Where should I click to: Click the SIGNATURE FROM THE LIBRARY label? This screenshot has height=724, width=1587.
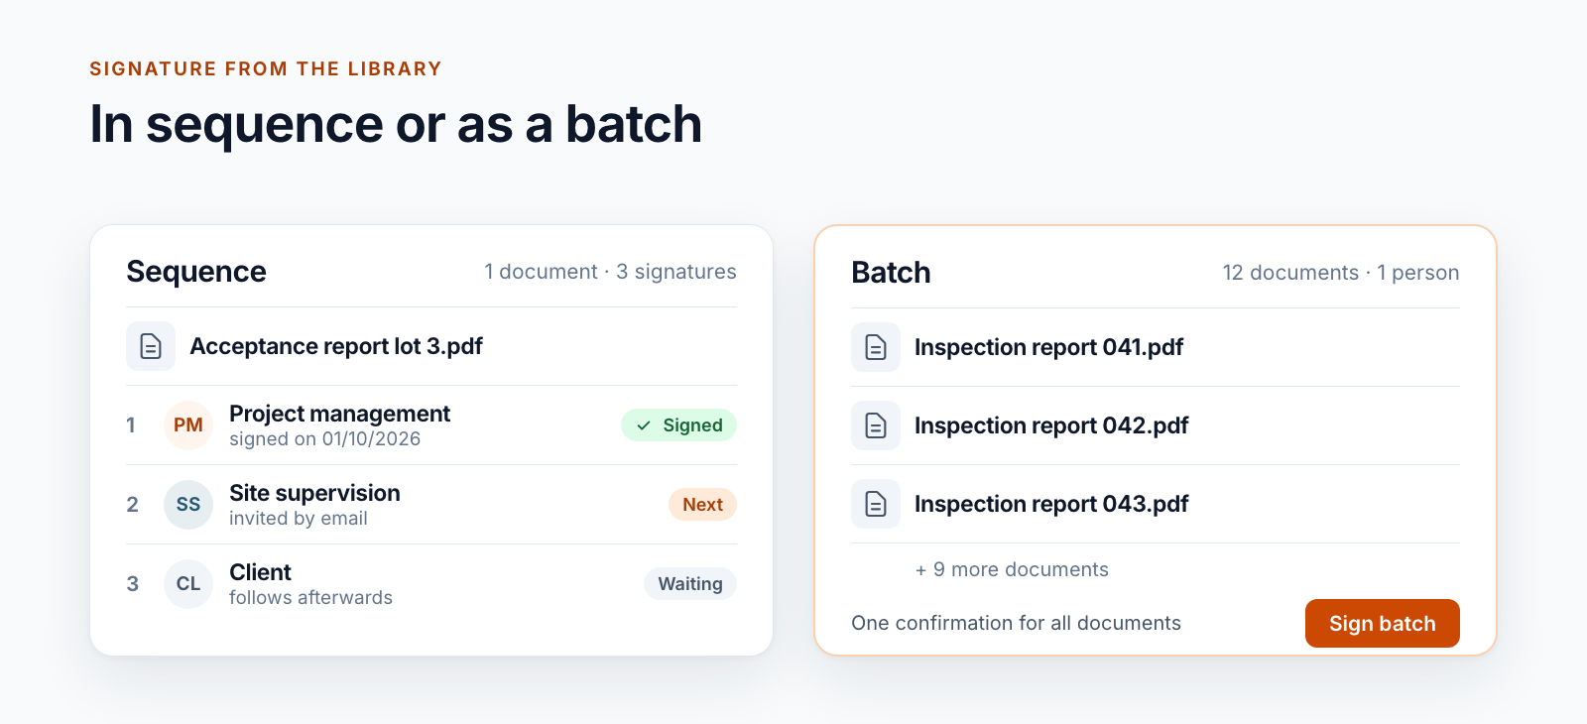pos(266,68)
